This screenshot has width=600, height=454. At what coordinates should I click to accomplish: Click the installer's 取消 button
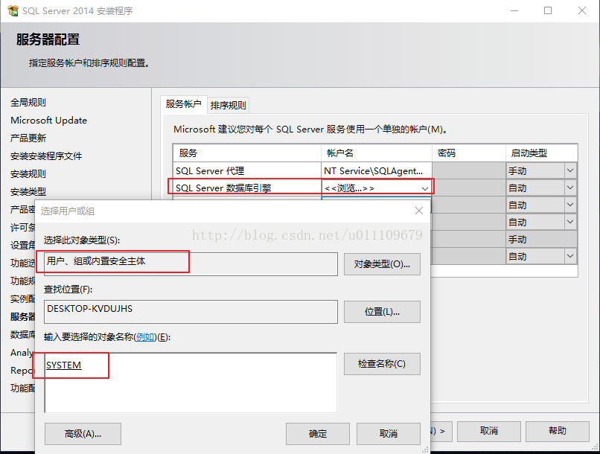[488, 431]
